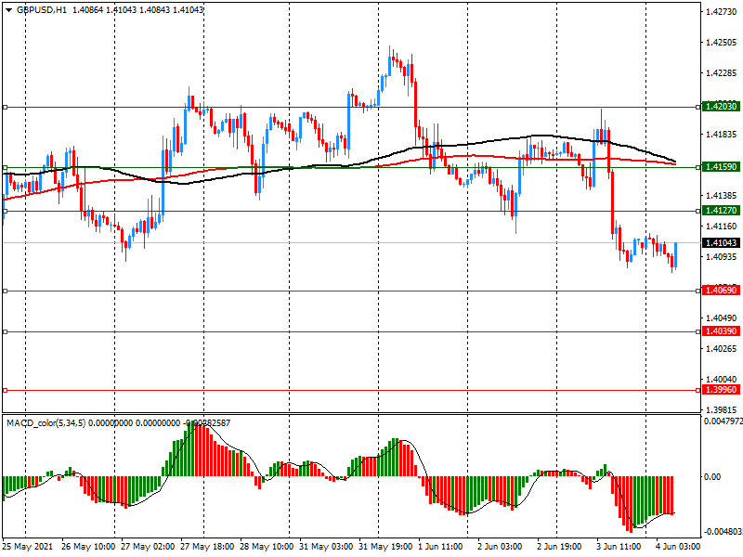
Task: Click the last blue candle on the chart
Action: (x=675, y=254)
